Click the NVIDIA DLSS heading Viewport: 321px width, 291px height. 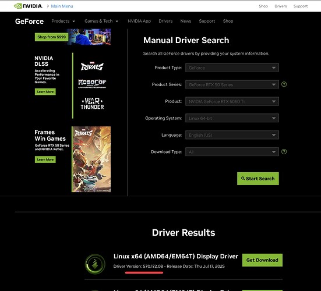coord(44,61)
